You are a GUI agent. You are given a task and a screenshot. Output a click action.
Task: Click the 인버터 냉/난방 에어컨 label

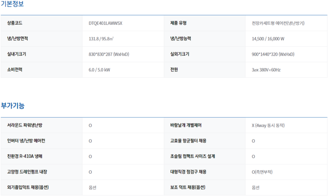(x=26, y=141)
